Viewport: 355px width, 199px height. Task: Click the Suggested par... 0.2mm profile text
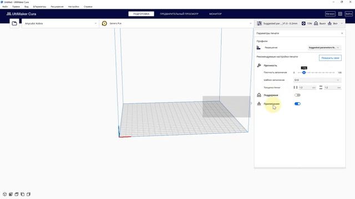(280, 23)
